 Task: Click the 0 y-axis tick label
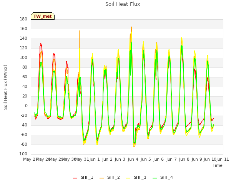pyautogui.click(x=26, y=106)
